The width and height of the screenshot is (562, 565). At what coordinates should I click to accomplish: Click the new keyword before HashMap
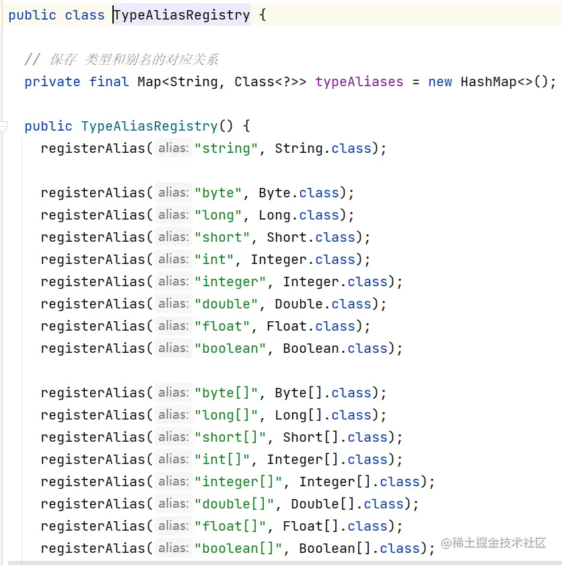(x=440, y=81)
